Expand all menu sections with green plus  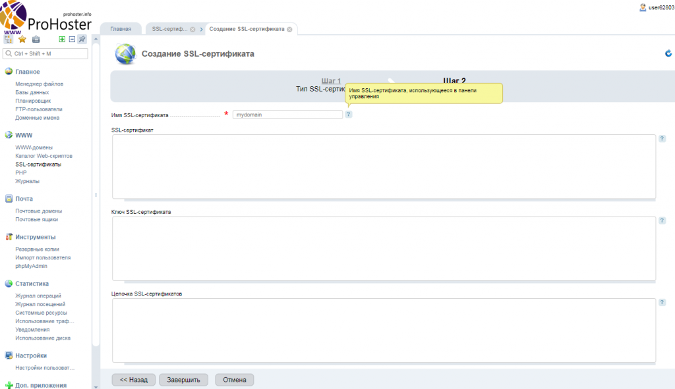(x=62, y=39)
